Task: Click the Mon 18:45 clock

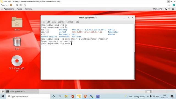Action: (x=158, y=9)
